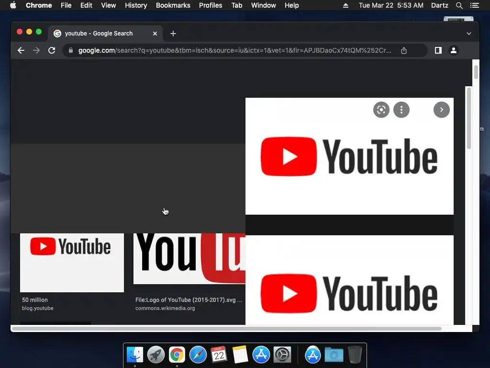Go to next image with arrow button
The height and width of the screenshot is (368, 490).
pyautogui.click(x=441, y=110)
